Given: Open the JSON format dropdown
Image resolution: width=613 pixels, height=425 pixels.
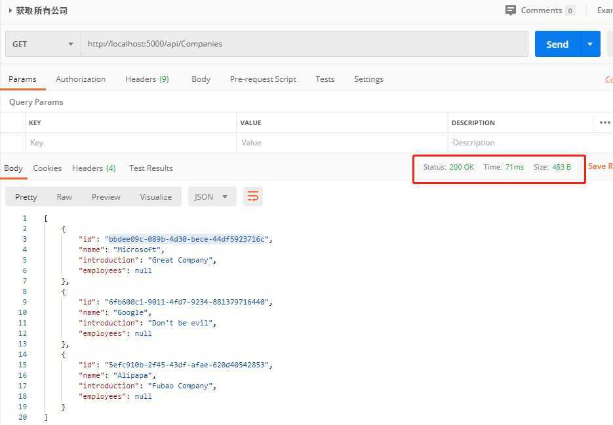Looking at the screenshot, I should (x=212, y=196).
